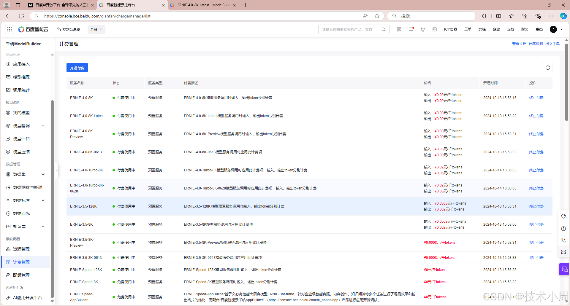Reload the browser page
Screen dimensions: 570x306
coord(21,16)
